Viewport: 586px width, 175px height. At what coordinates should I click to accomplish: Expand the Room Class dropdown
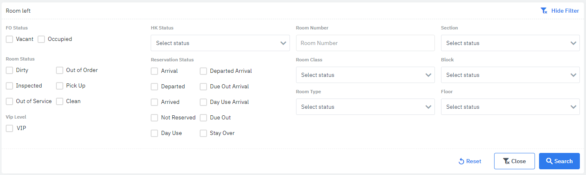365,75
